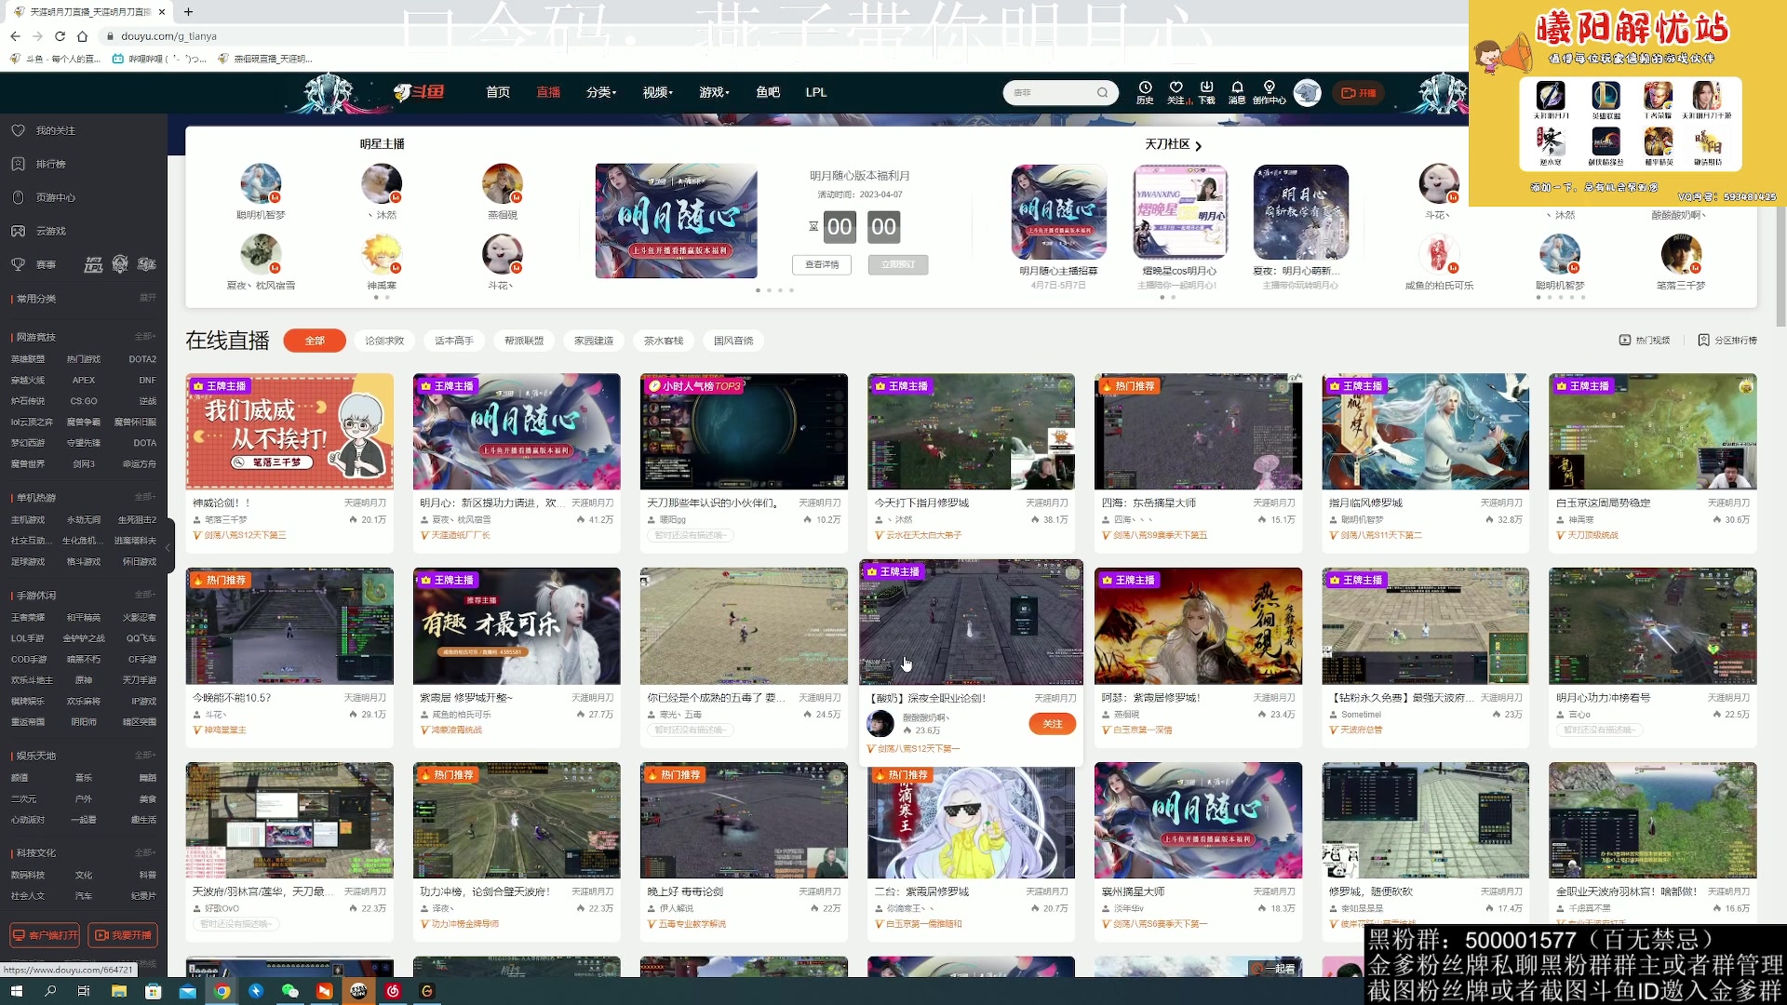Screen dimensions: 1787x1005
Task: Expand 常用分类 with 展开 link
Action: tap(147, 298)
